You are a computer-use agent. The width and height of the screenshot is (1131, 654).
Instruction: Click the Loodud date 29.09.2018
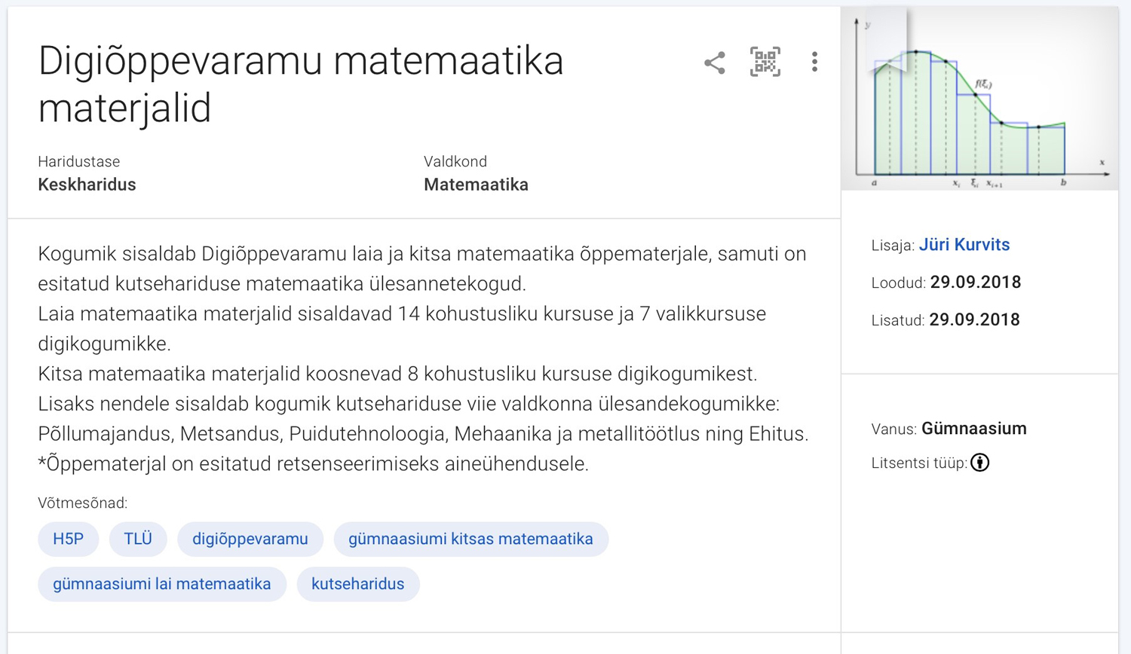[x=975, y=283]
